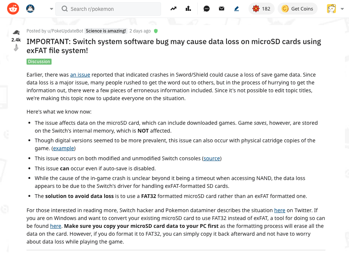349x254 pixels.
Task: Open the Popular trending arrow icon
Action: 173,9
